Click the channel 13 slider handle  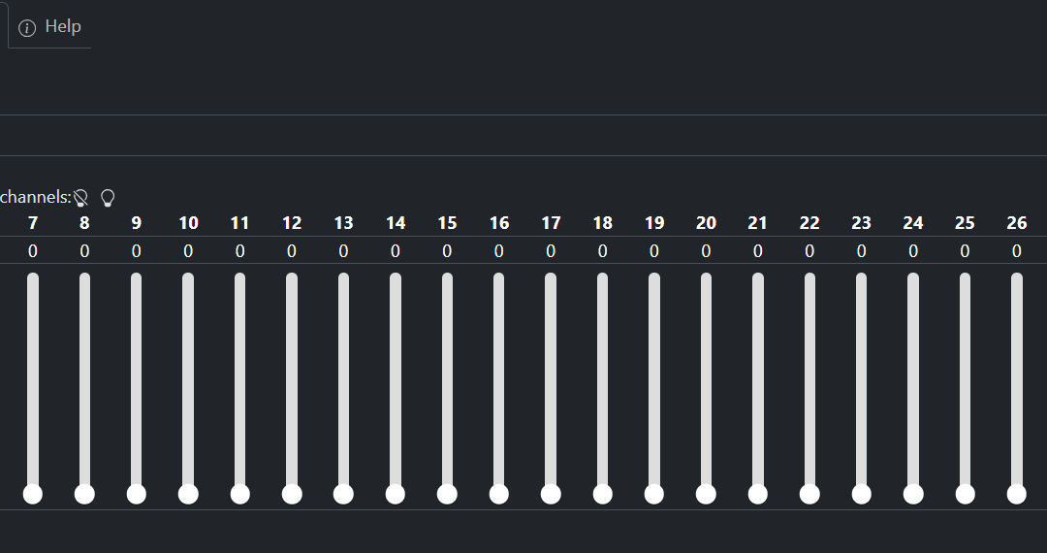[x=343, y=494]
